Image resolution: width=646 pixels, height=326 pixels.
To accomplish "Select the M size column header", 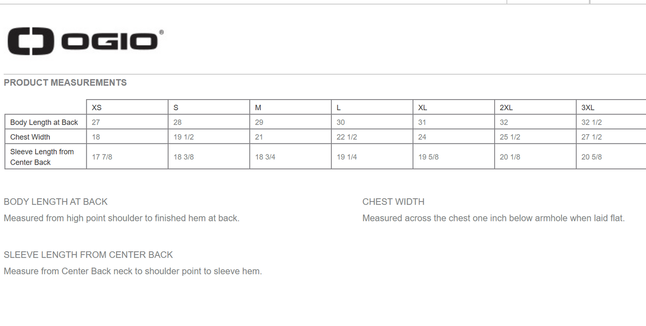I will (x=258, y=107).
